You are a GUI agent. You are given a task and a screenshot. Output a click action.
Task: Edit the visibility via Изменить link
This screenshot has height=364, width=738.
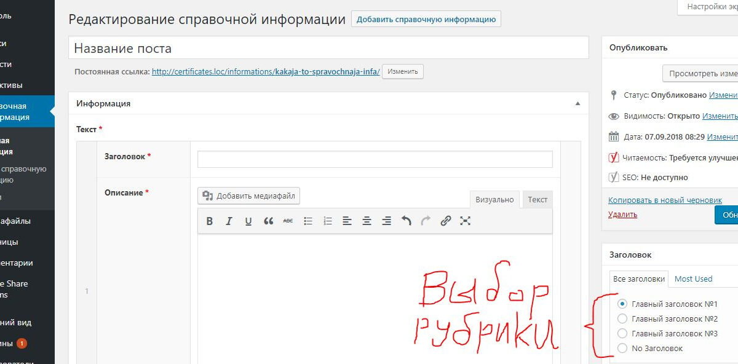[x=720, y=116]
